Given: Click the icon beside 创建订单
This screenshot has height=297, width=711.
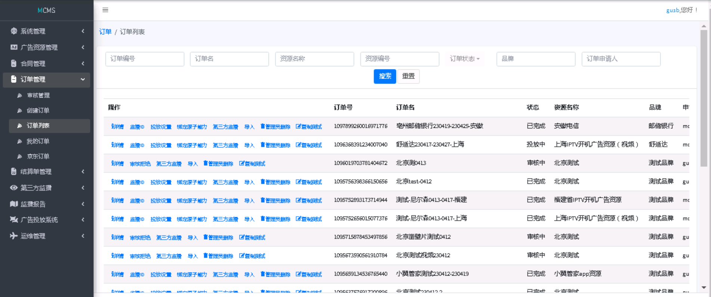Looking at the screenshot, I should click(x=20, y=110).
